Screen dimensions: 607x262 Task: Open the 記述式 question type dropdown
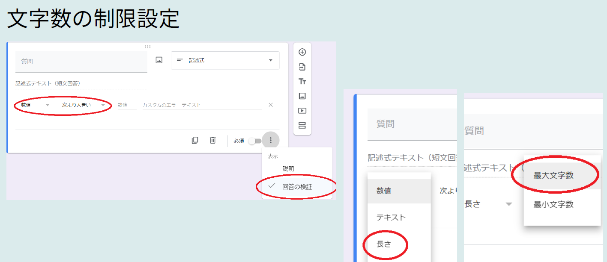click(225, 60)
